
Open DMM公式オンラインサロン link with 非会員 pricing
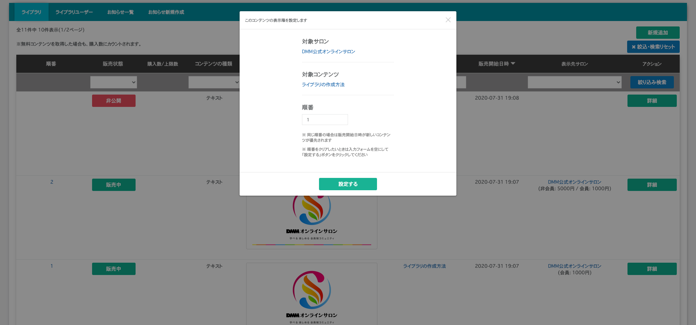tap(575, 182)
